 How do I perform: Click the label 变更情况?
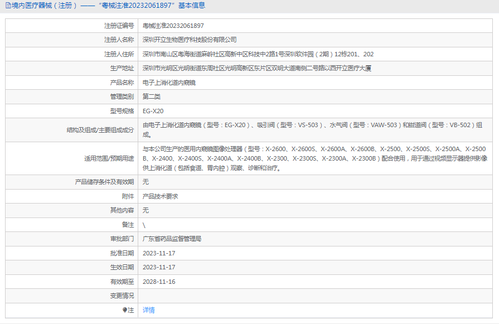(122, 296)
